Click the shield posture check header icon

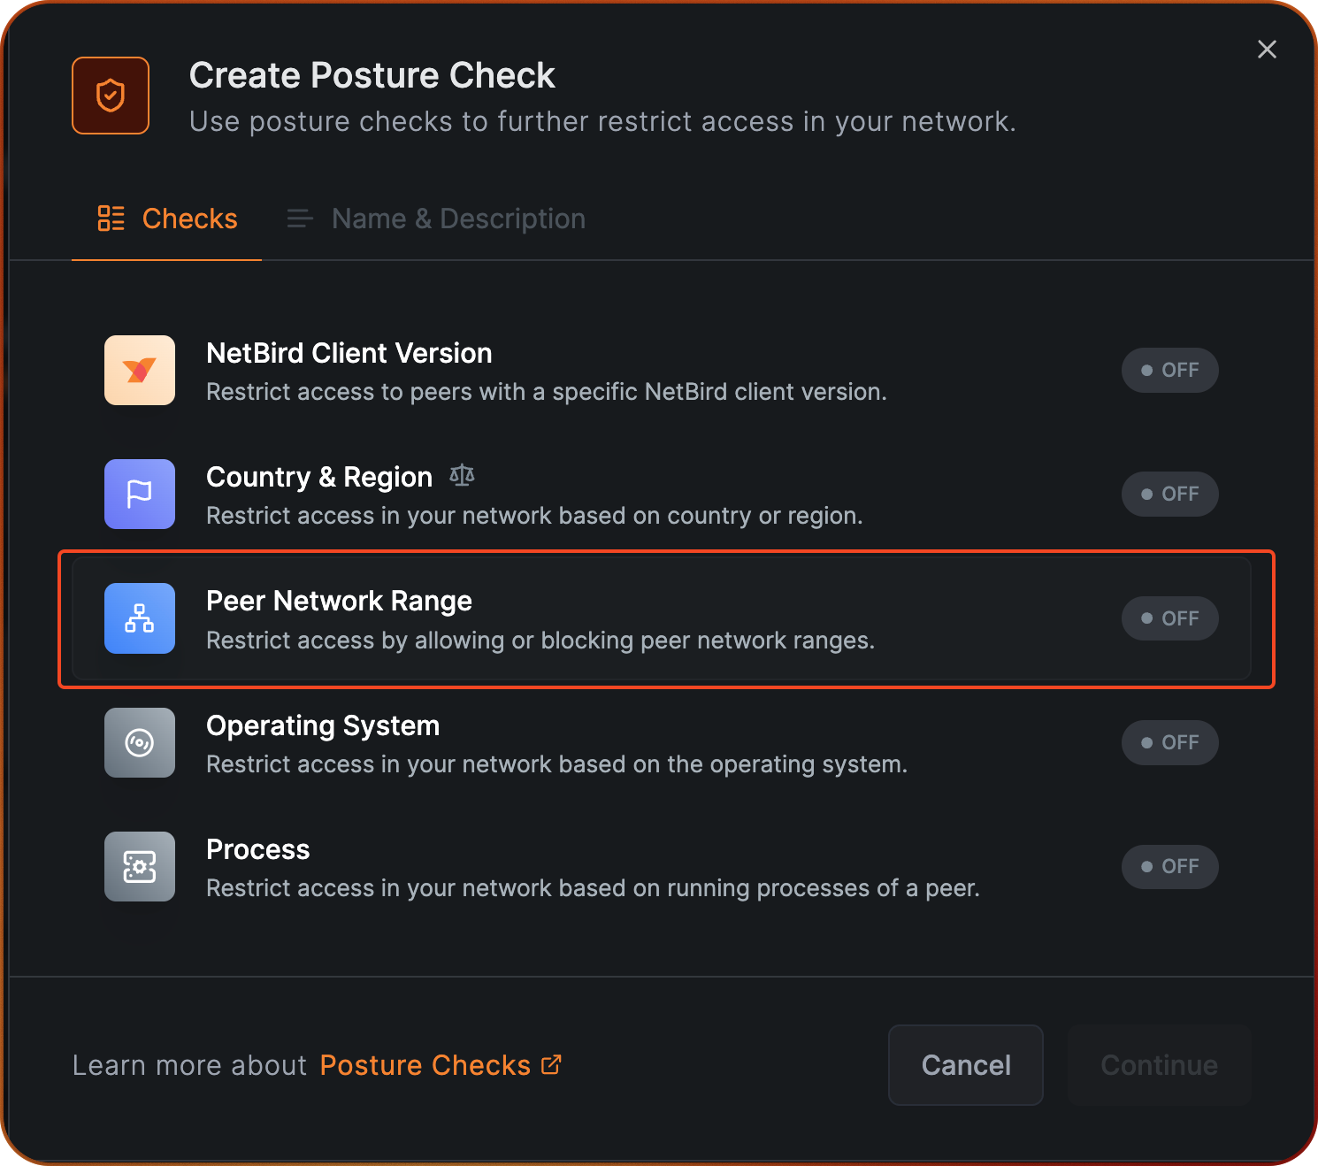coord(111,96)
